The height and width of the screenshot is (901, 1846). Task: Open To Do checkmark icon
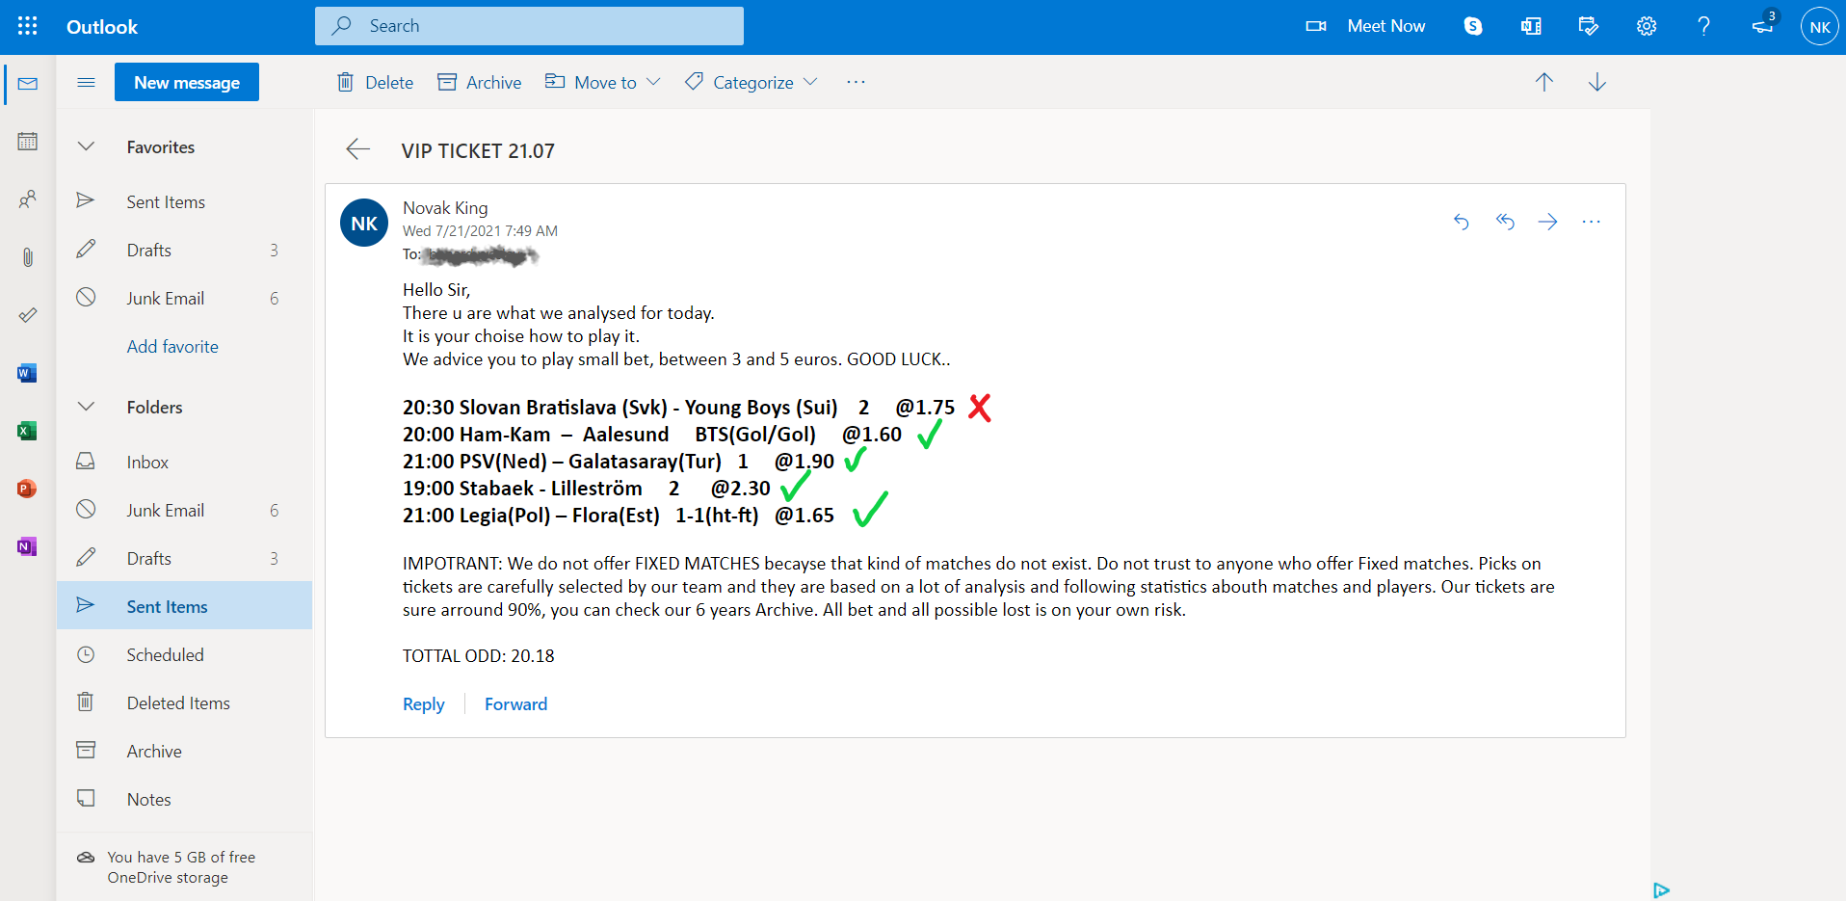click(28, 315)
